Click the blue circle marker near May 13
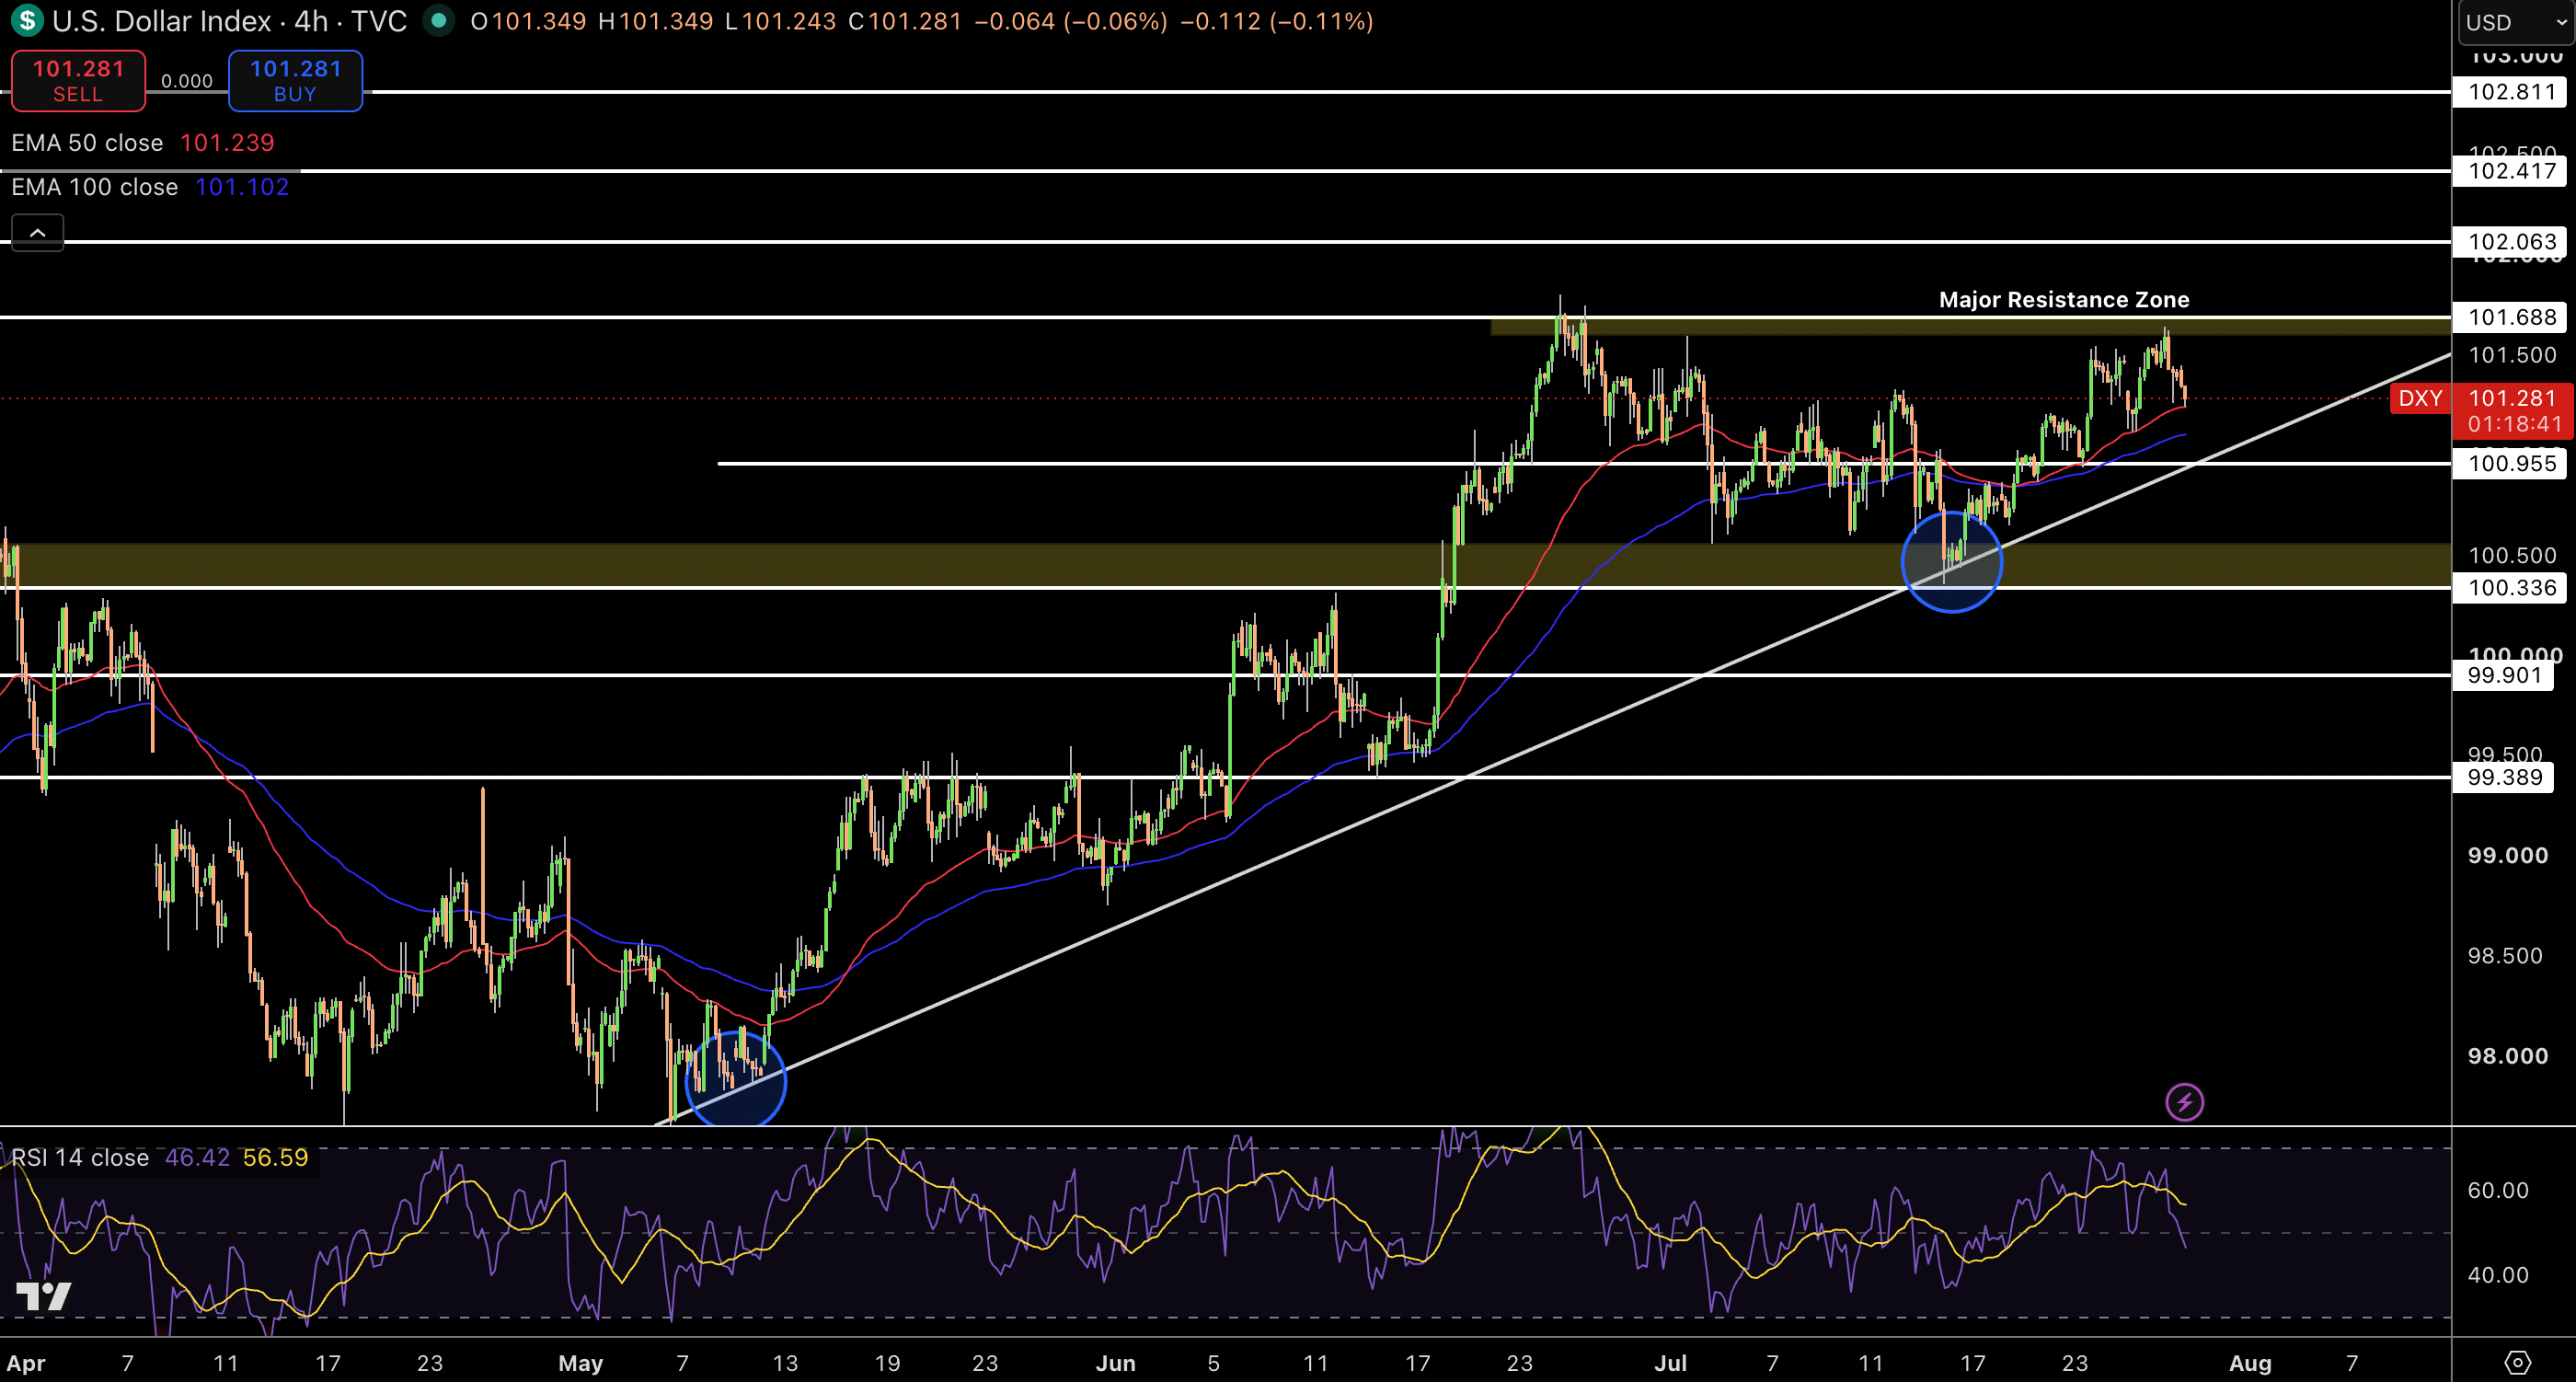Image resolution: width=2576 pixels, height=1382 pixels. (735, 1079)
